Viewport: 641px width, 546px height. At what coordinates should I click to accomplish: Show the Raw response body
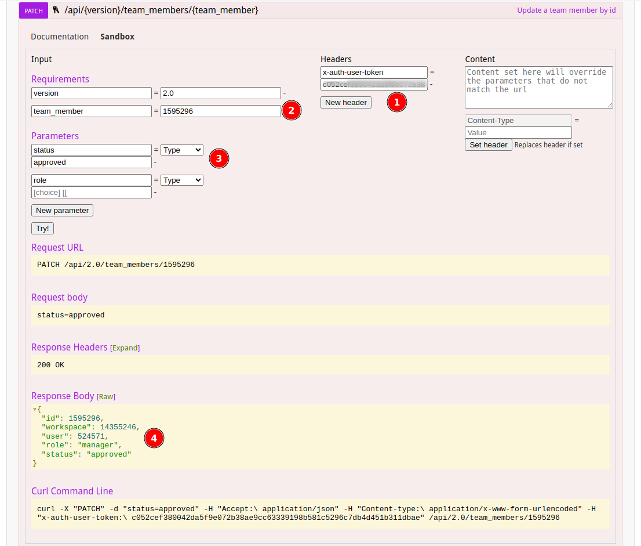pyautogui.click(x=106, y=397)
